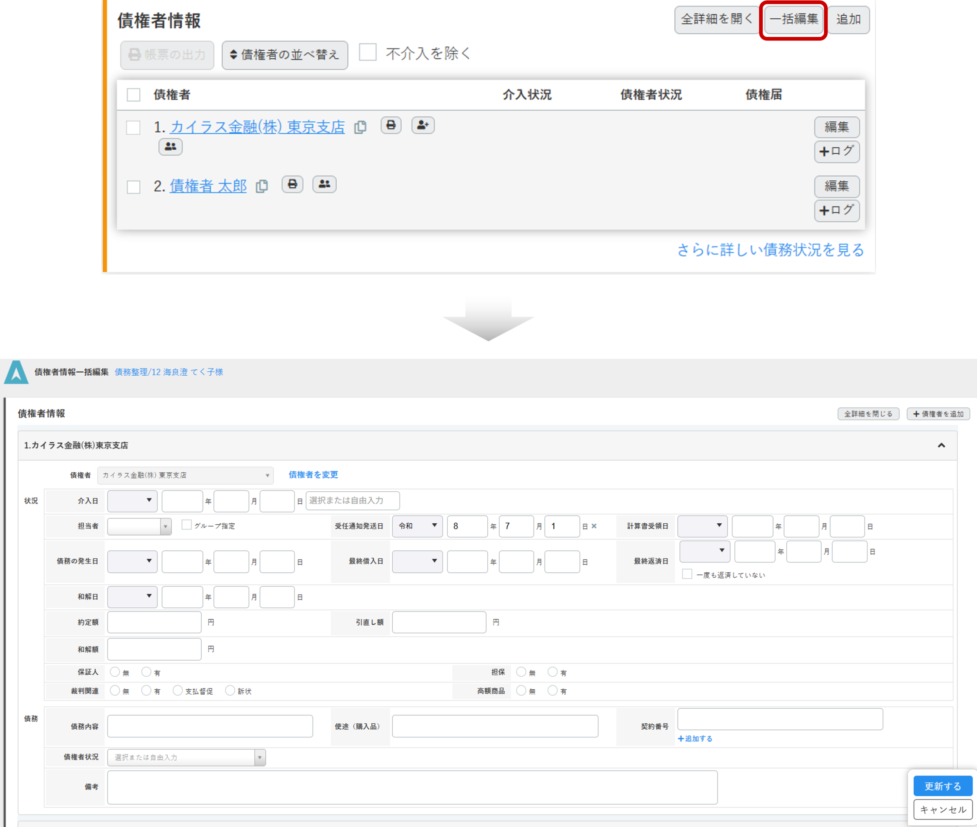The width and height of the screenshot is (977, 827).
Task: Open the era dropdown for 介入日
Action: (132, 501)
